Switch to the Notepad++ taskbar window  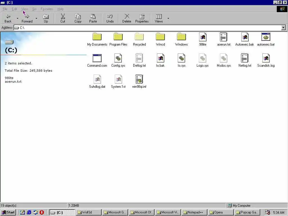pyautogui.click(x=194, y=213)
